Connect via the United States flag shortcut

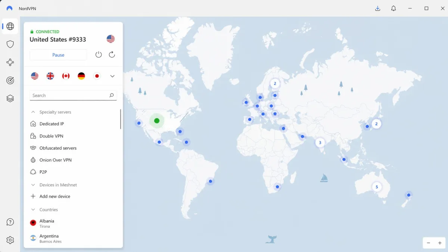point(35,76)
